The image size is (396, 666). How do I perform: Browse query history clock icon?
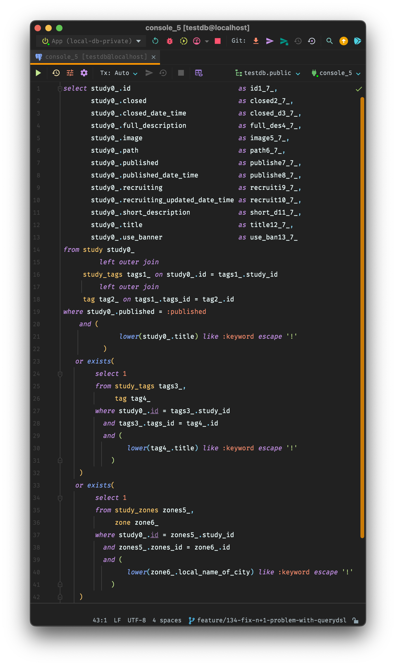56,73
